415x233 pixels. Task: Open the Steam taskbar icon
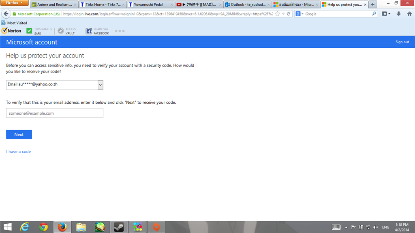coord(119,227)
